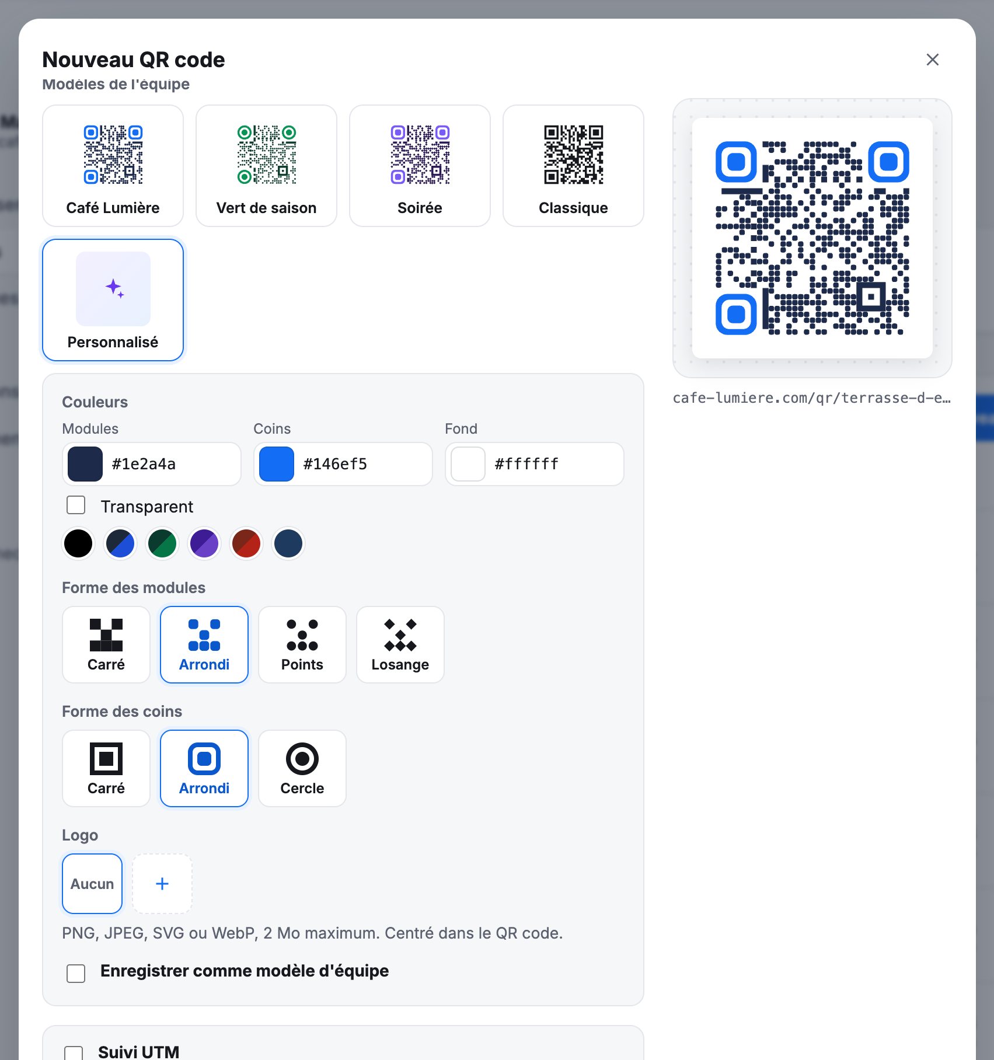Enable the Transparent background checkbox
994x1060 pixels.
point(76,505)
